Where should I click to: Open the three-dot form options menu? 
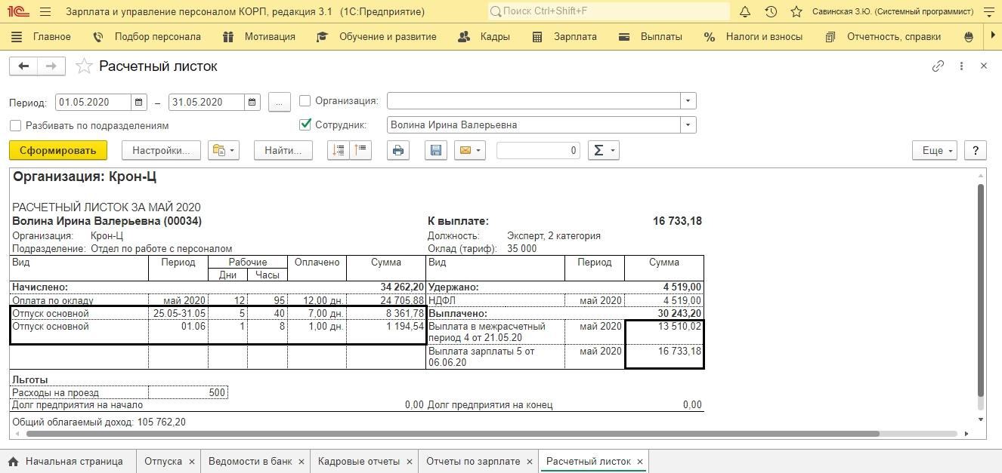tap(961, 66)
